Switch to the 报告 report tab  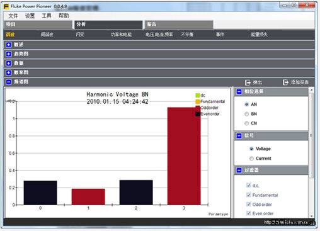pos(179,25)
